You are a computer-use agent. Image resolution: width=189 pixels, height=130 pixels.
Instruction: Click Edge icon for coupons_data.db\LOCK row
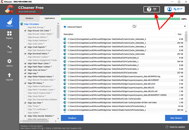[x=65, y=84]
